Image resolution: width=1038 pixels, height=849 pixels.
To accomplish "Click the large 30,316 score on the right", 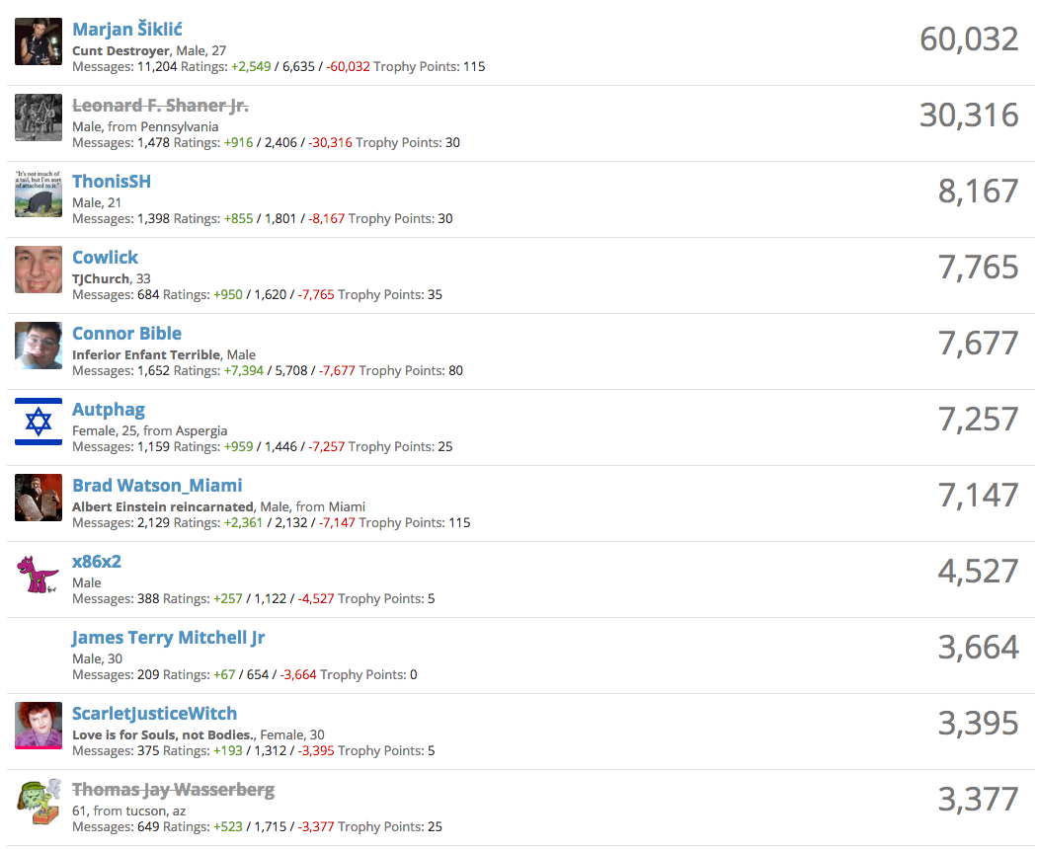I will 969,116.
